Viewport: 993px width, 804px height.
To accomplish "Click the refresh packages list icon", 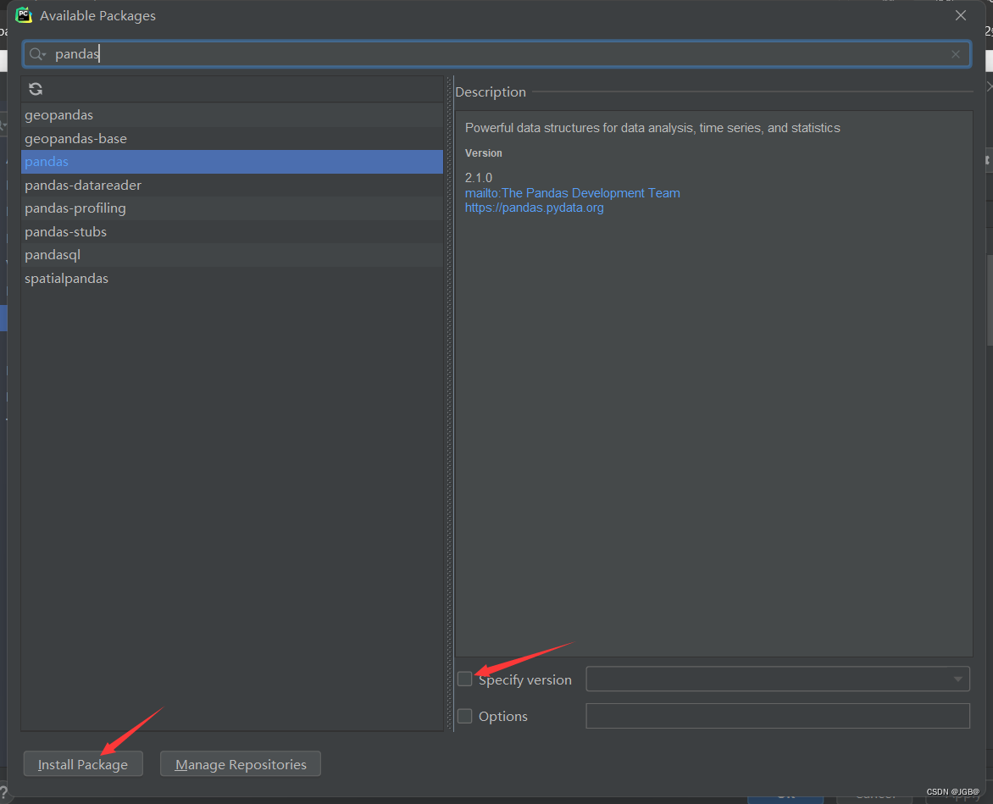I will [36, 89].
